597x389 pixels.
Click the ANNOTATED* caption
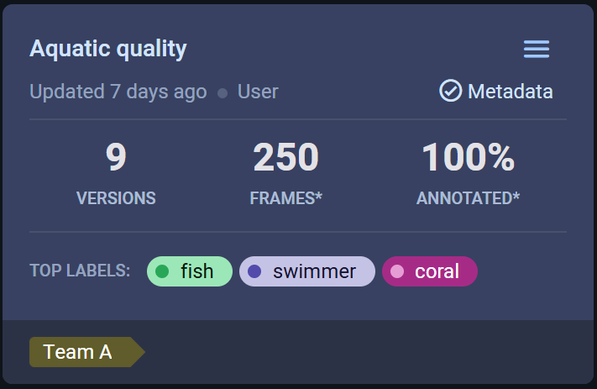pyautogui.click(x=468, y=198)
